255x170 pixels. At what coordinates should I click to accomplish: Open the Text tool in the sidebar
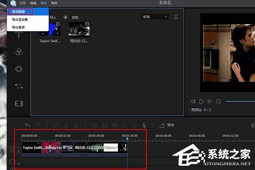pyautogui.click(x=19, y=34)
